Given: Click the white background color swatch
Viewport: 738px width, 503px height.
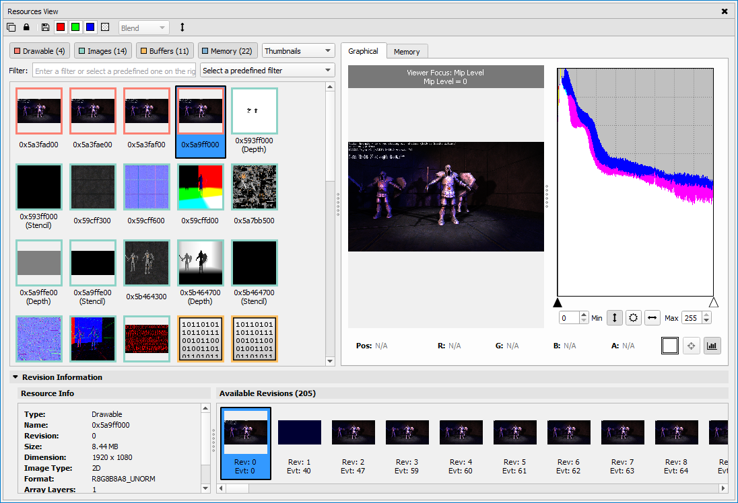Looking at the screenshot, I should tap(670, 346).
